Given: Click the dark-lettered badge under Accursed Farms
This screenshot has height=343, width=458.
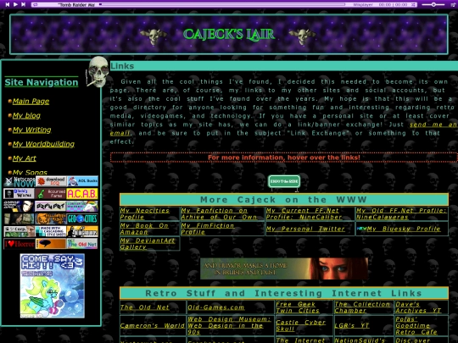Looking at the screenshot, I should [51, 206].
